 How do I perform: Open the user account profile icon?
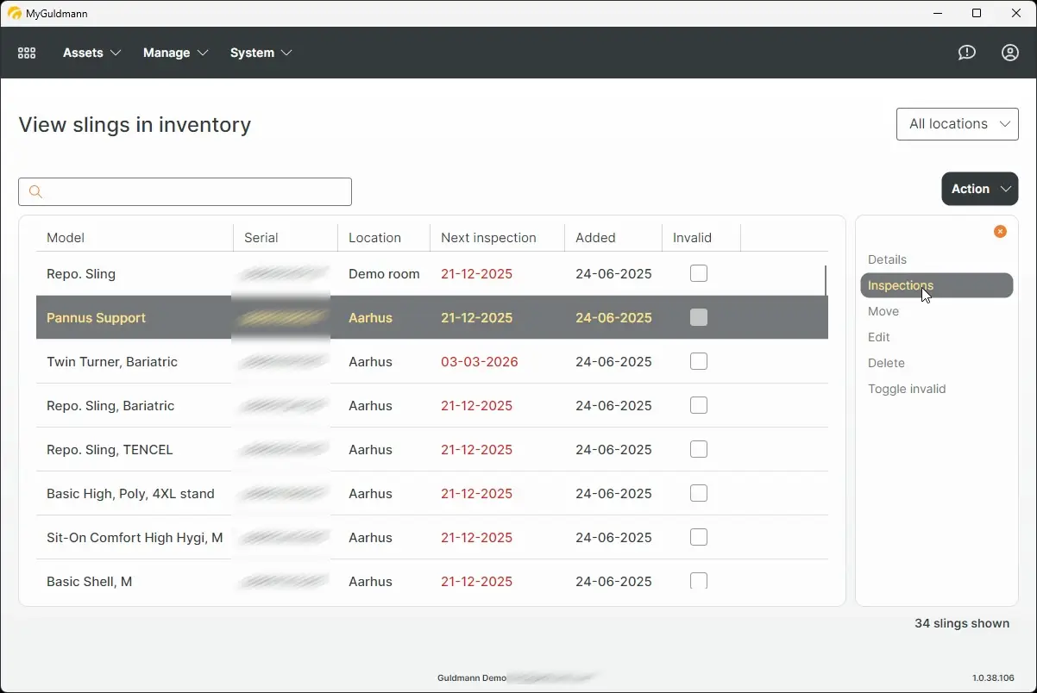[x=1009, y=53]
